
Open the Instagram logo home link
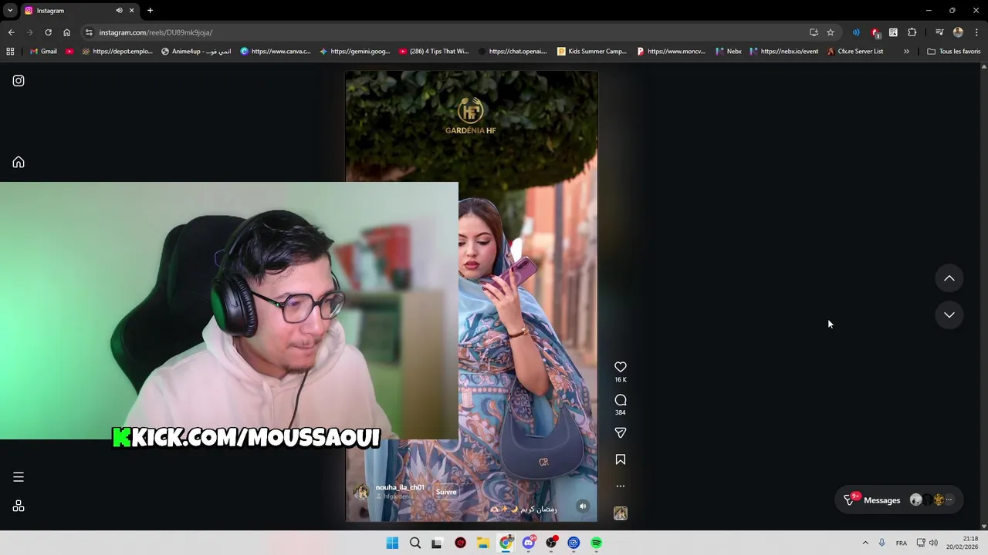point(19,81)
